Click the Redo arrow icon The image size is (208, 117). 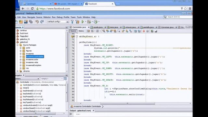coord(42,22)
